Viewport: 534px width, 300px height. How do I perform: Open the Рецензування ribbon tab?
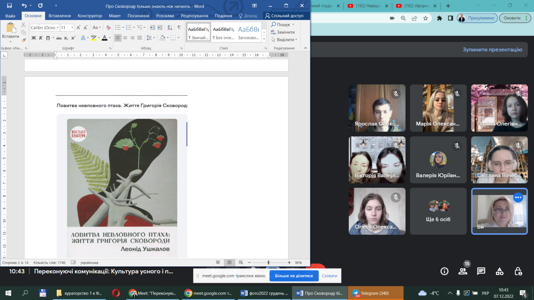(x=194, y=16)
